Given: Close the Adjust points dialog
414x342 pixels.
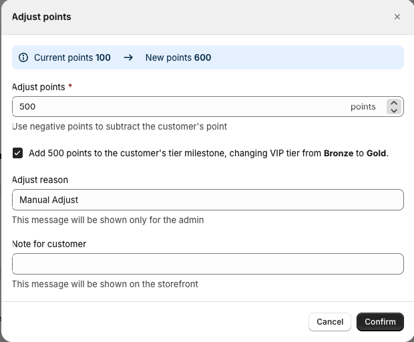Looking at the screenshot, I should (x=397, y=17).
